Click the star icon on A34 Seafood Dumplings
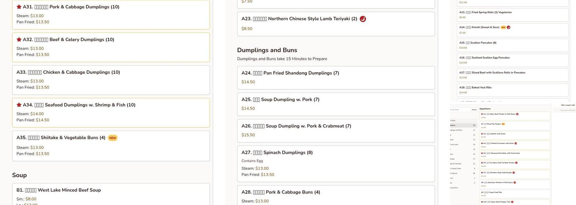The width and height of the screenshot is (576, 205). (x=19, y=105)
